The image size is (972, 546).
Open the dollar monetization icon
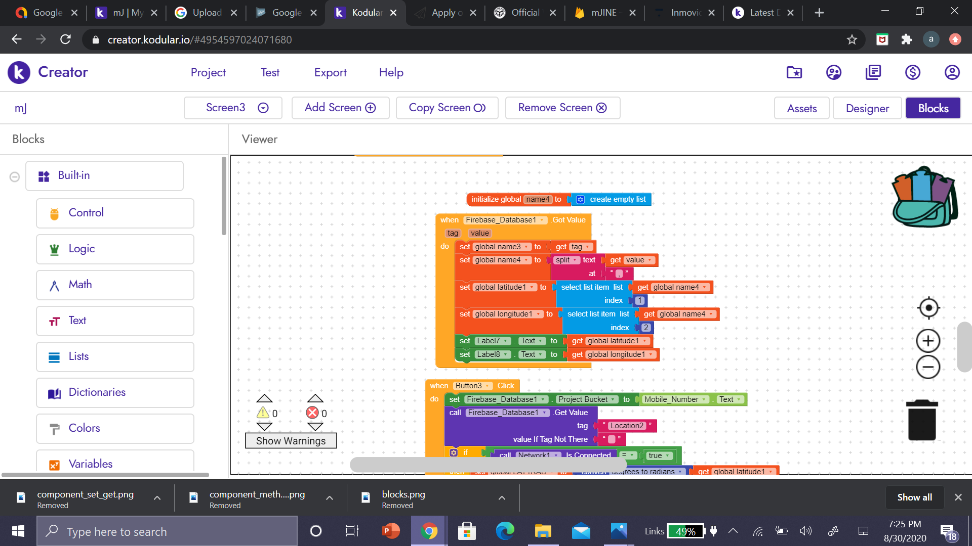912,72
